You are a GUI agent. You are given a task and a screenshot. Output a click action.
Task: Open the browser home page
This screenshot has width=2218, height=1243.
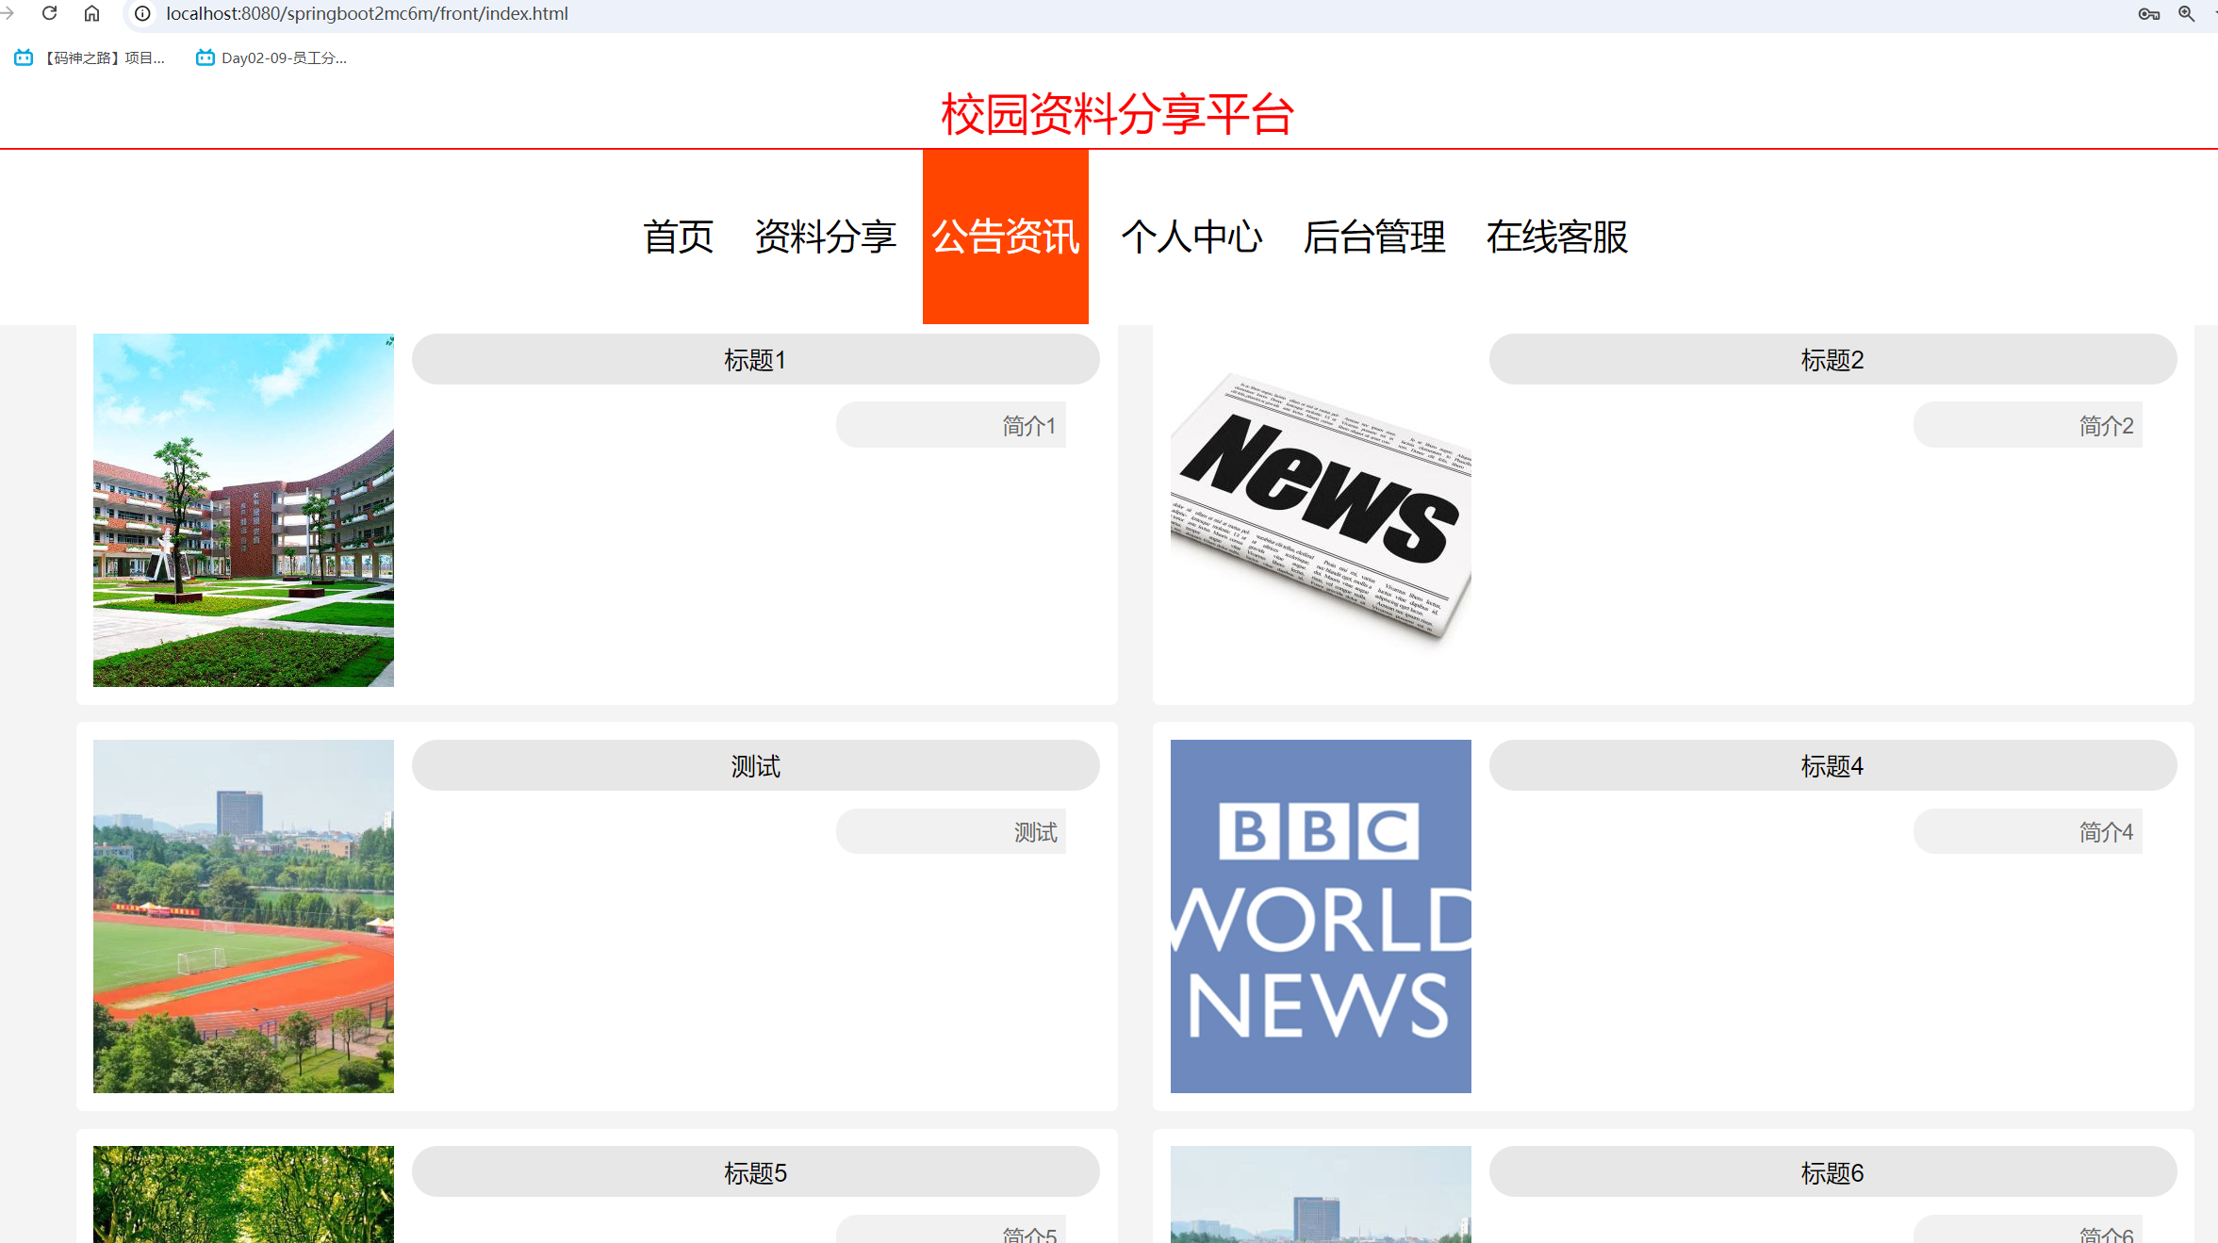[x=90, y=13]
